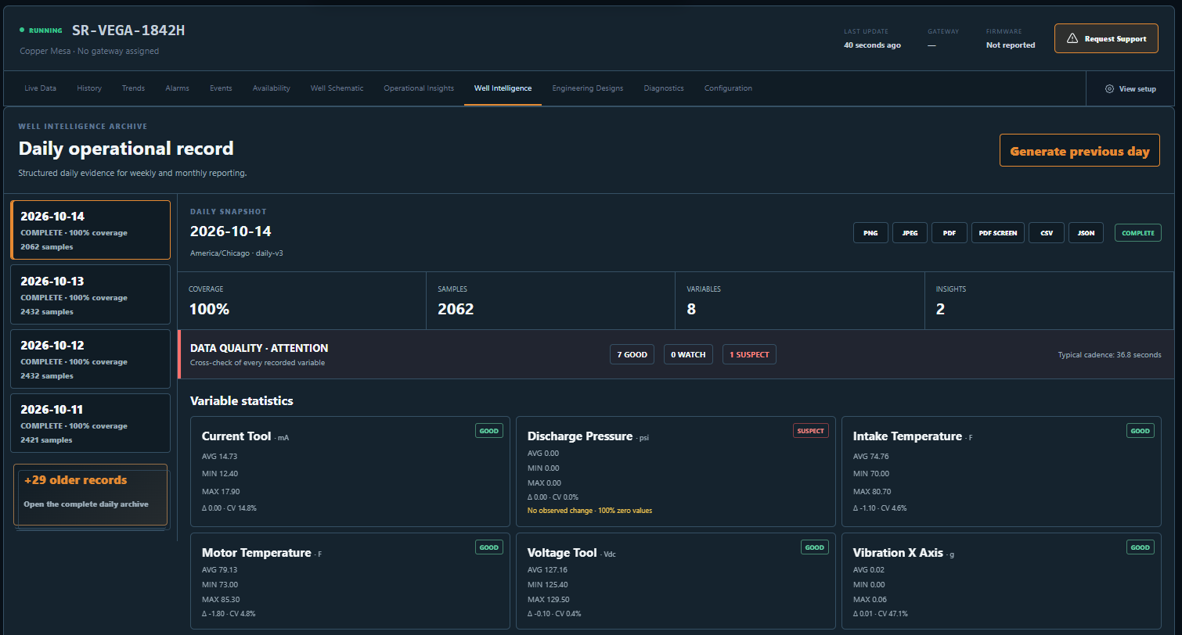The image size is (1182, 635).
Task: Select the Availability tab
Action: (271, 88)
